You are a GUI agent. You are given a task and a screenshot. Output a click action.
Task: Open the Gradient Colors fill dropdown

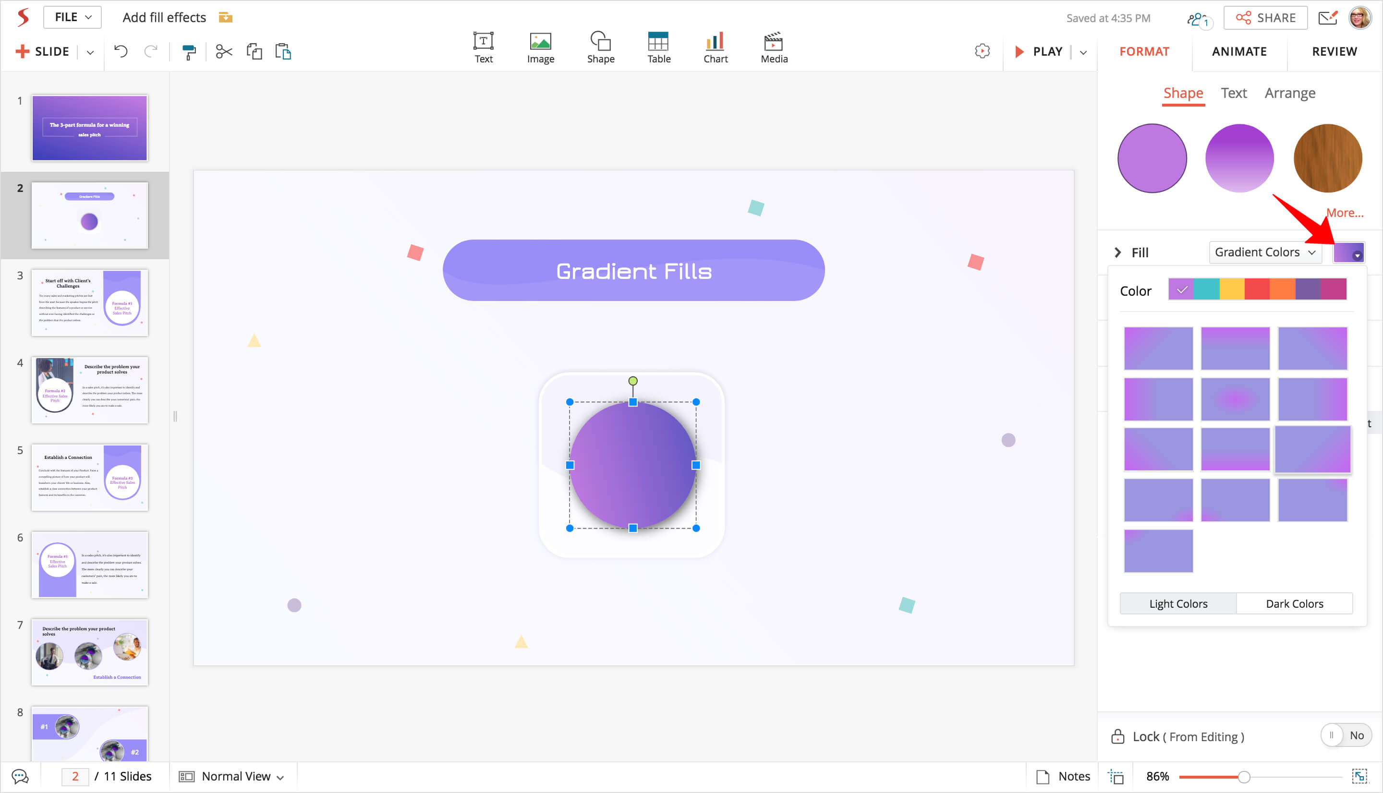[1264, 252]
